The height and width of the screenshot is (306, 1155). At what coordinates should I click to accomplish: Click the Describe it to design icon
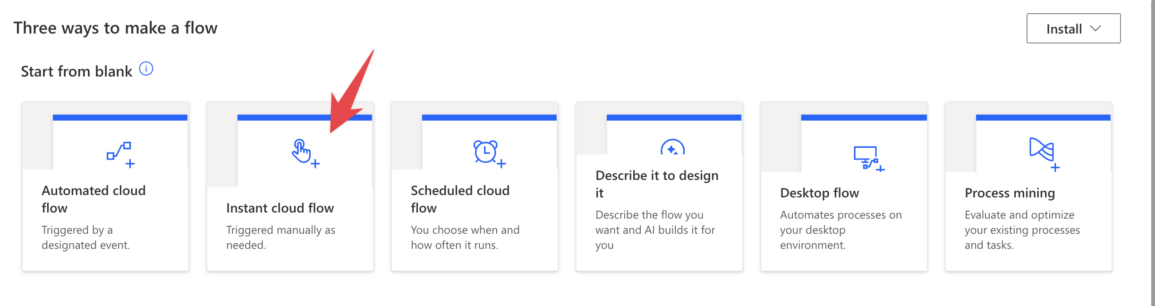click(x=672, y=148)
